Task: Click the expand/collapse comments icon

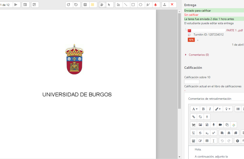Action: (x=35, y=5)
